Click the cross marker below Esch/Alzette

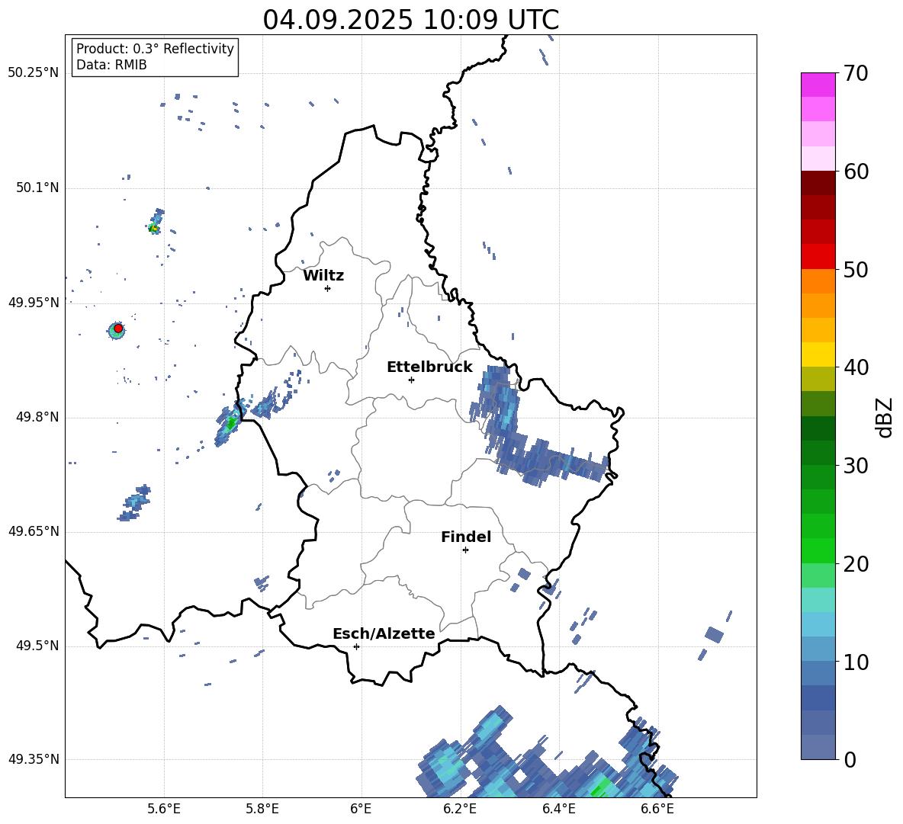(356, 646)
